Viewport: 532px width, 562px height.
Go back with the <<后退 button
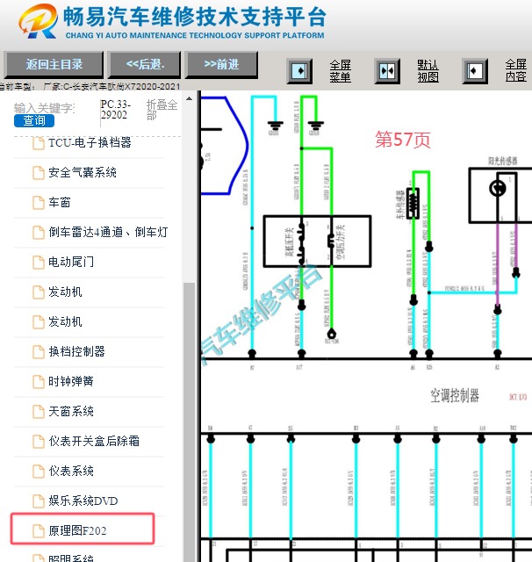pos(145,64)
